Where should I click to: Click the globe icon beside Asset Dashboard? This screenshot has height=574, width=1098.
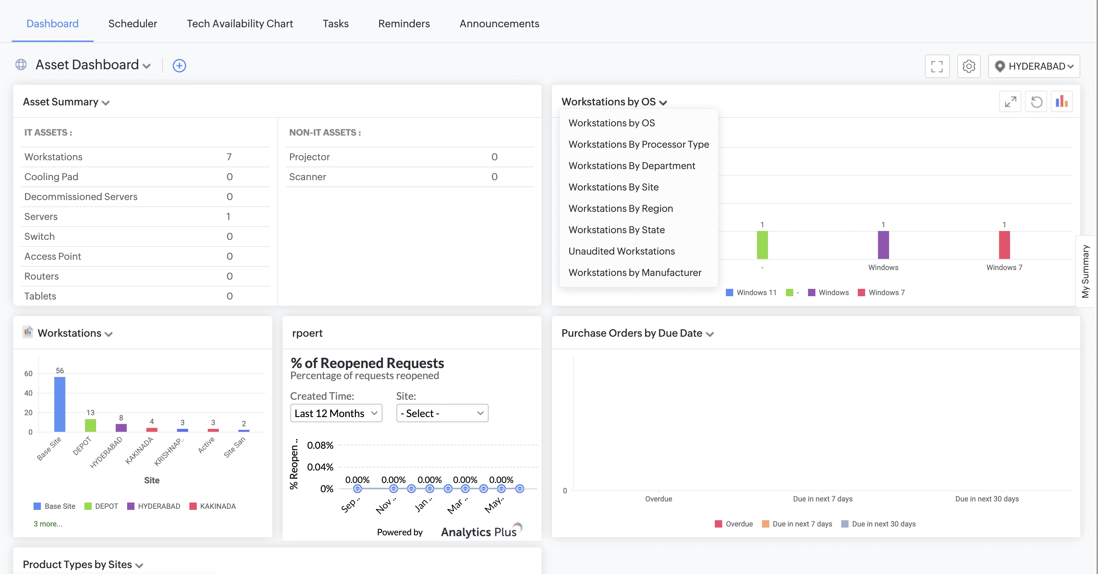coord(21,65)
